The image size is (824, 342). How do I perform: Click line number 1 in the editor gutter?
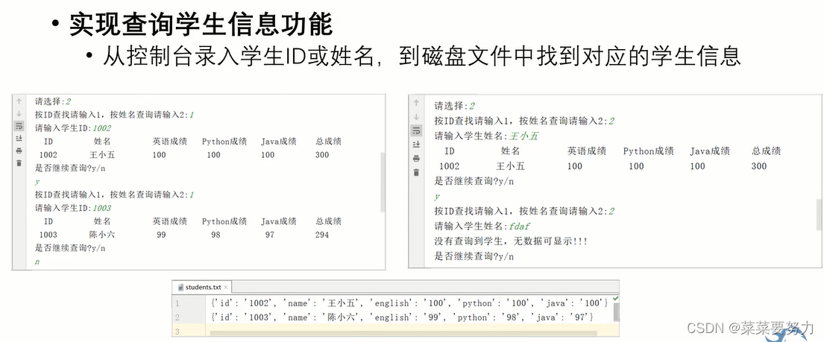(x=177, y=303)
